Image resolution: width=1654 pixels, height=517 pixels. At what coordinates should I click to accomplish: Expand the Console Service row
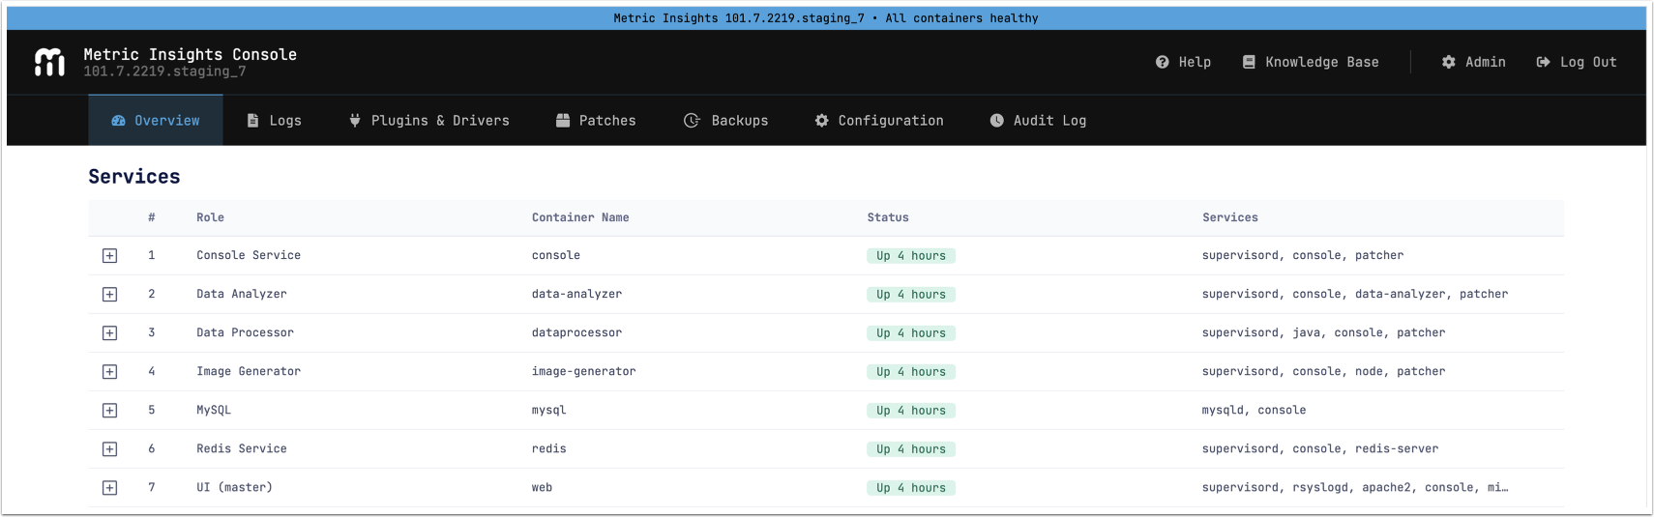coord(109,256)
